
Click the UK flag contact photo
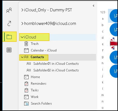[112, 43]
